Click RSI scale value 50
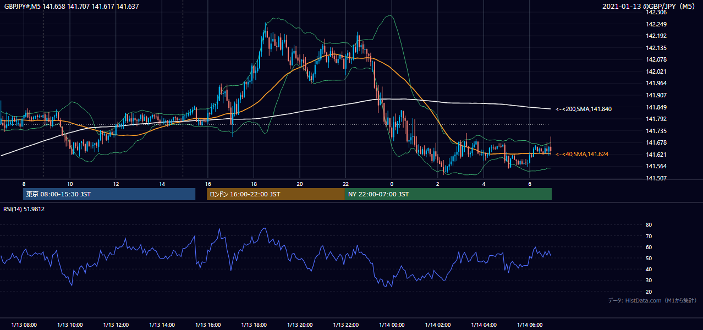 click(x=649, y=258)
